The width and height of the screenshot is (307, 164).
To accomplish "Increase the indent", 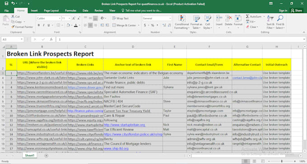I will pos(107,25).
